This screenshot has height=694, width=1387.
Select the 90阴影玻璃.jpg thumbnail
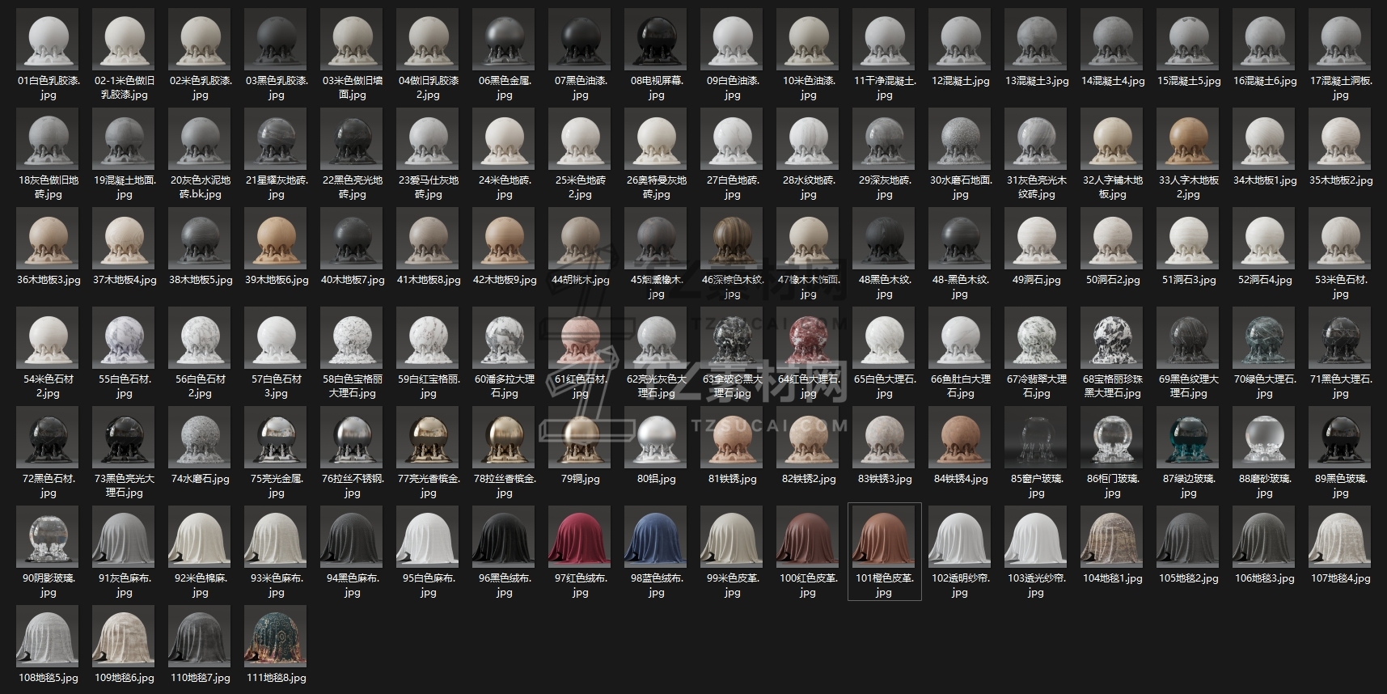click(48, 537)
